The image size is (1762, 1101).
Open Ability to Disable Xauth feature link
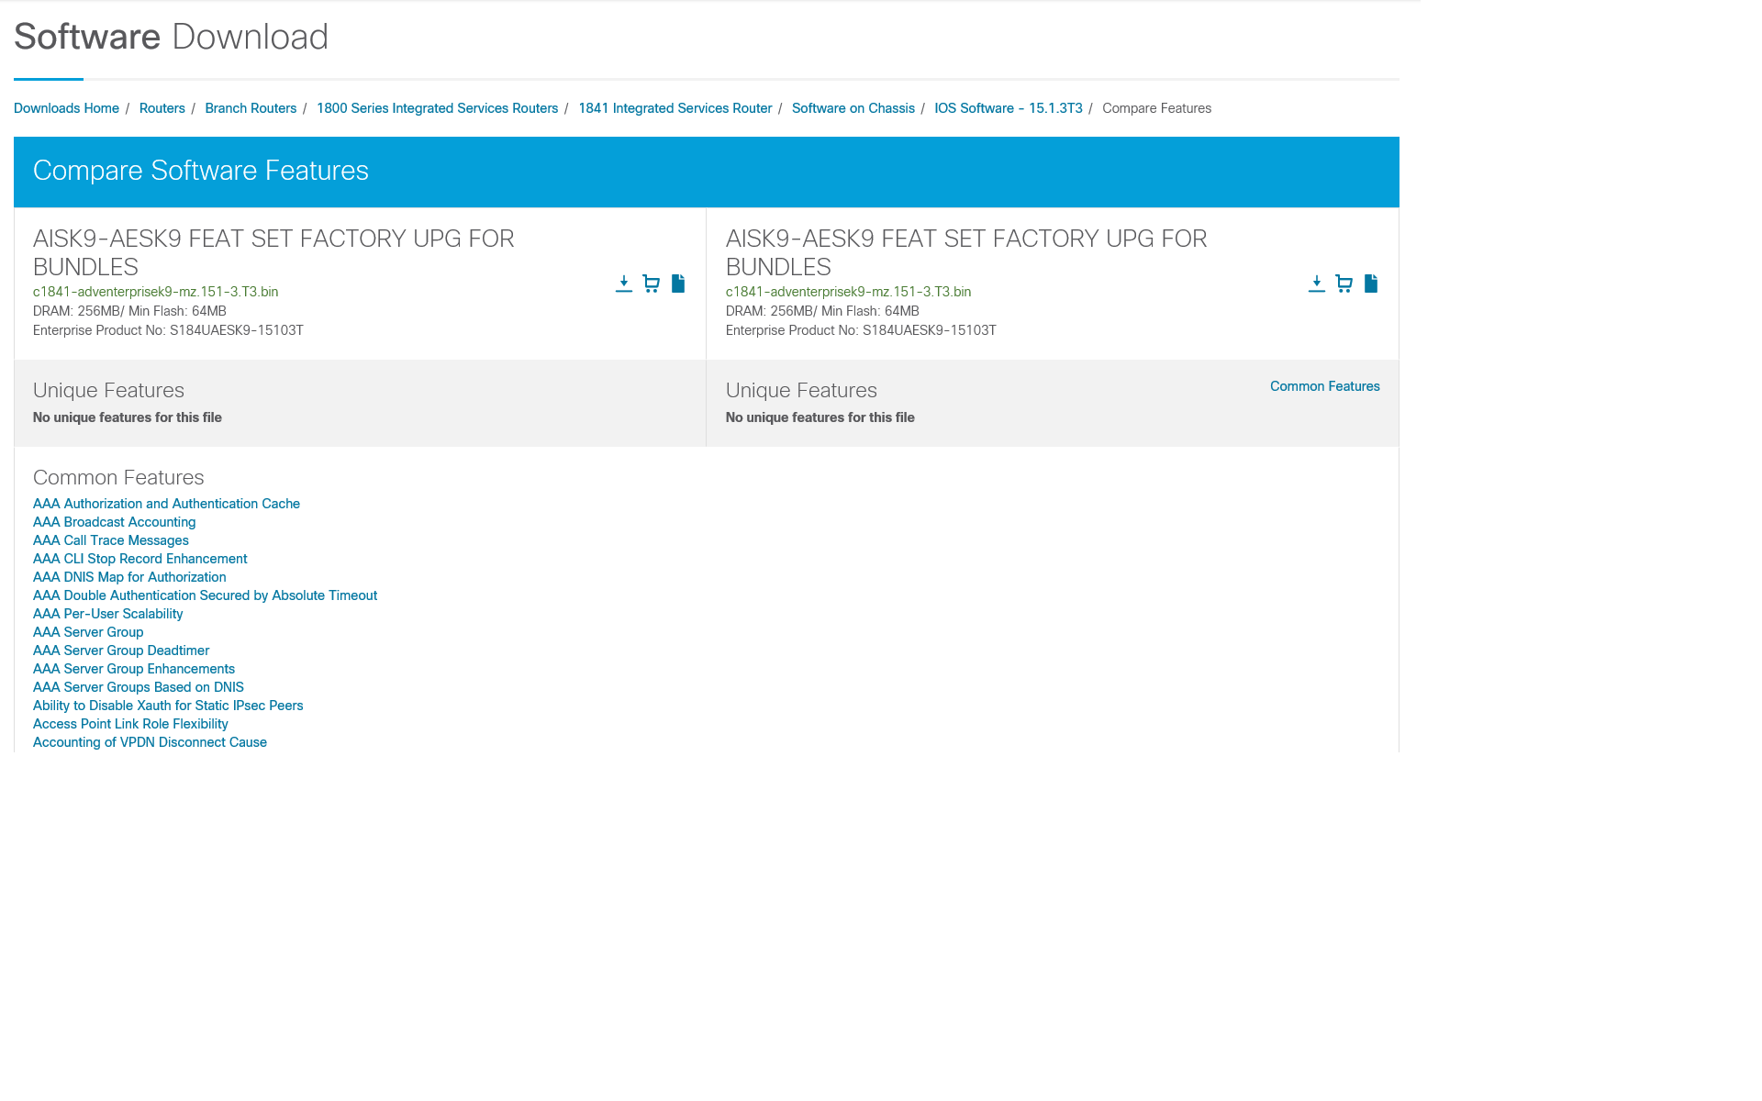[x=168, y=706]
